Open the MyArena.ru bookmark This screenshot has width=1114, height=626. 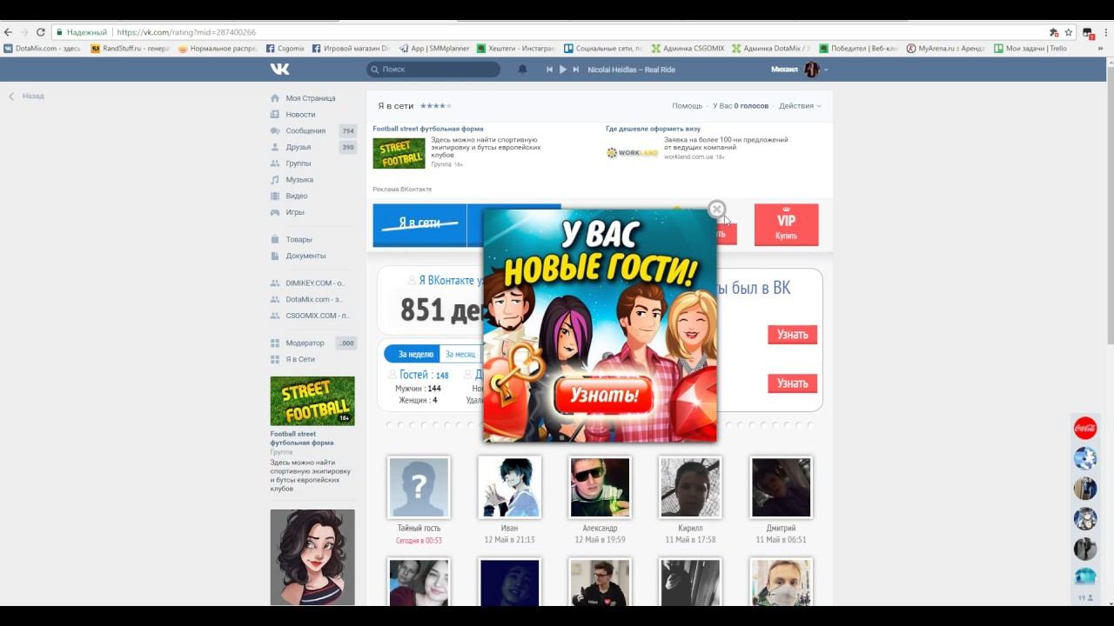tap(945, 49)
